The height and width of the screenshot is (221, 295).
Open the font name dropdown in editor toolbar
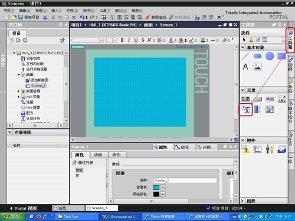[101, 40]
